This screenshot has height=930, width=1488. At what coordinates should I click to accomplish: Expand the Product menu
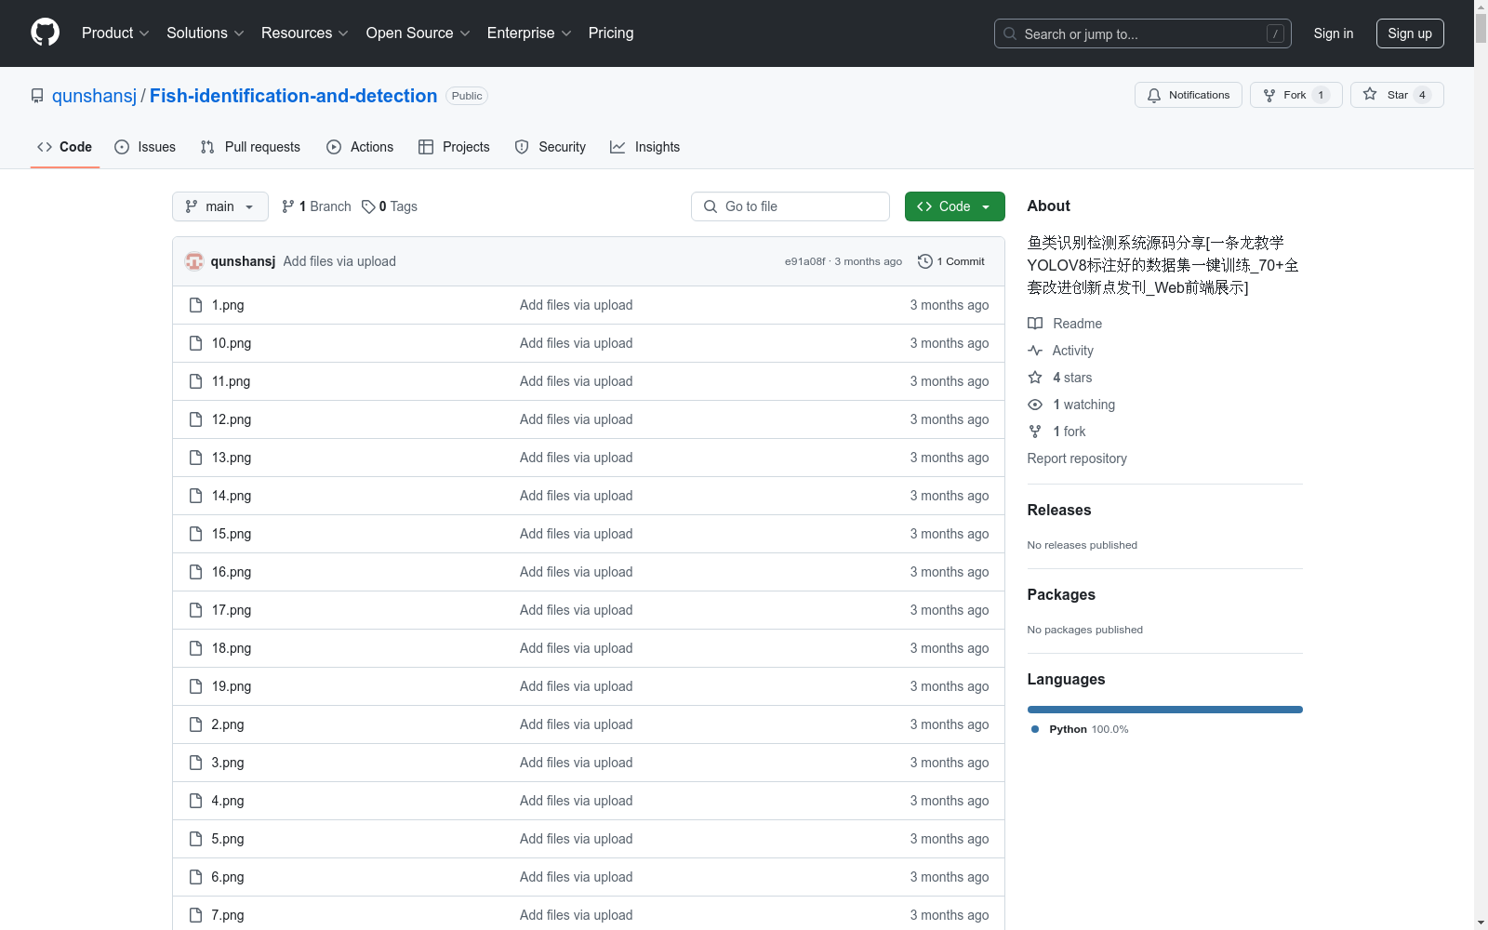[x=115, y=33]
